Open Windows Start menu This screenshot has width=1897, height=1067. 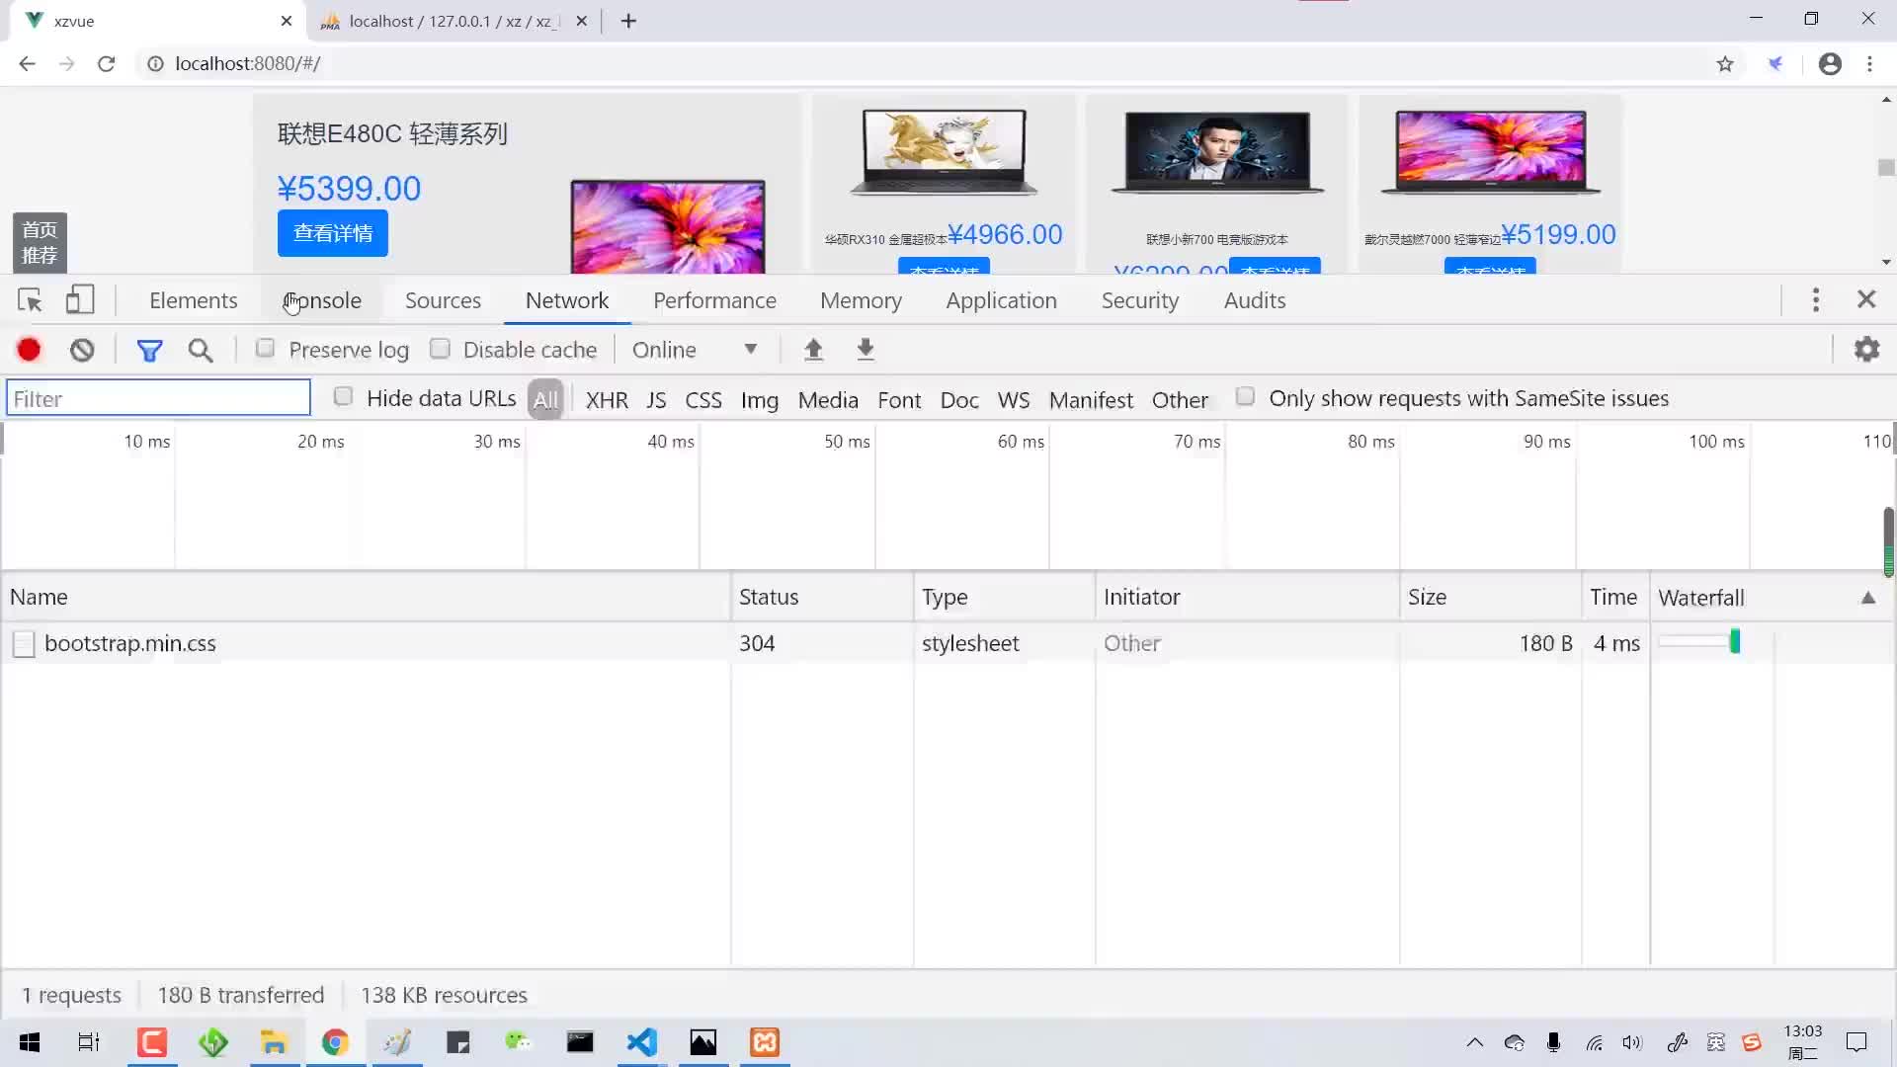[30, 1042]
